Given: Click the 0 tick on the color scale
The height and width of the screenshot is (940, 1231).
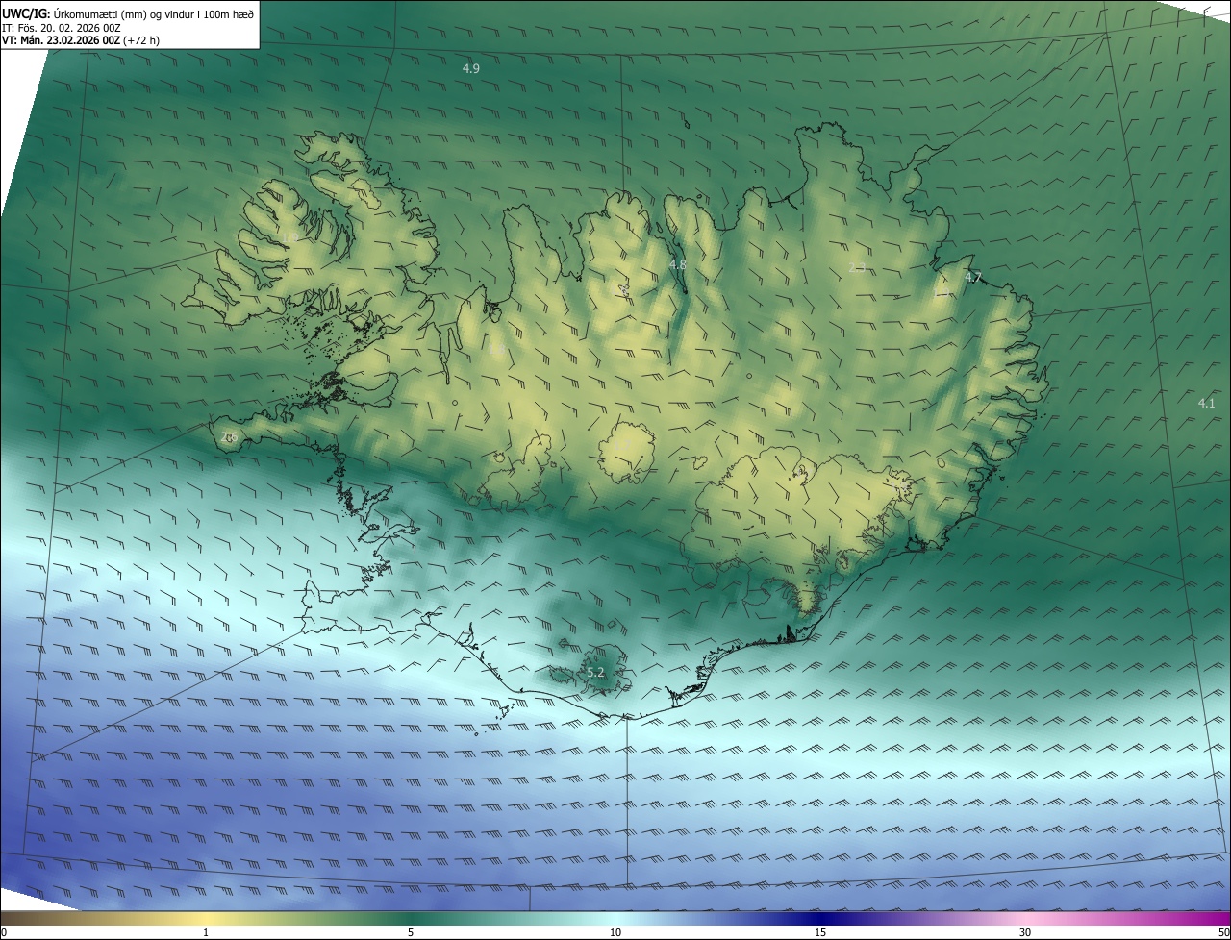Looking at the screenshot, I should tap(3, 932).
